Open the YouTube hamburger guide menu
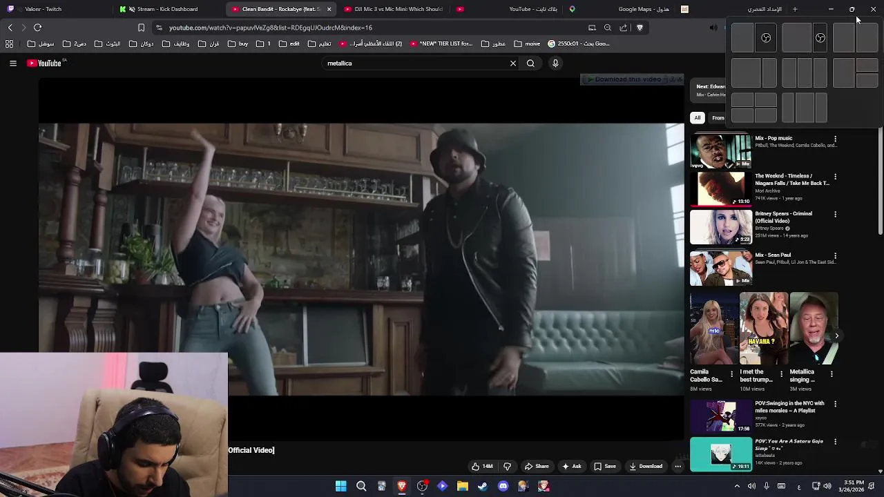The height and width of the screenshot is (497, 884). click(12, 63)
